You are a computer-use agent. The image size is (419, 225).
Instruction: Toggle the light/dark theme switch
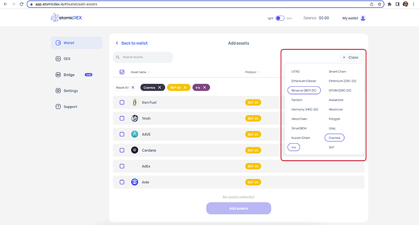pyautogui.click(x=280, y=18)
